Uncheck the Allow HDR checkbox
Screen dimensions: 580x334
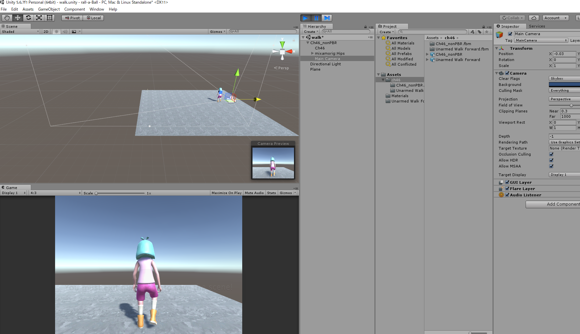[551, 160]
